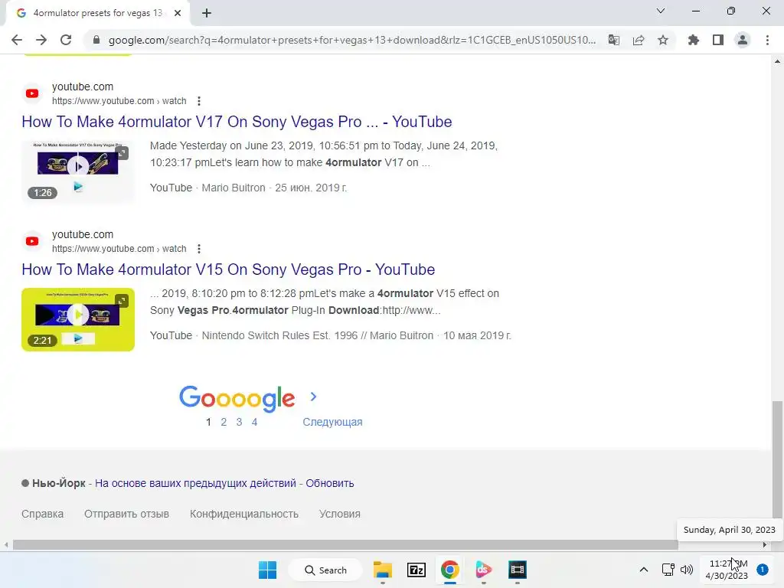This screenshot has width=784, height=588.
Task: Open the Справка footer link
Action: click(43, 514)
